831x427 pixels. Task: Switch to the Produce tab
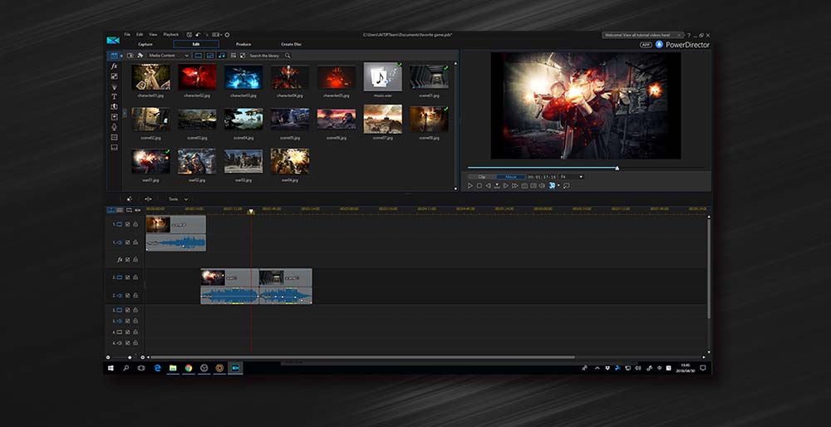pos(243,45)
